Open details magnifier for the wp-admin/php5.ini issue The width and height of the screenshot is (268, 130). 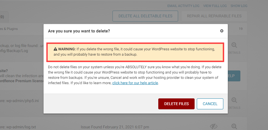click(234, 100)
